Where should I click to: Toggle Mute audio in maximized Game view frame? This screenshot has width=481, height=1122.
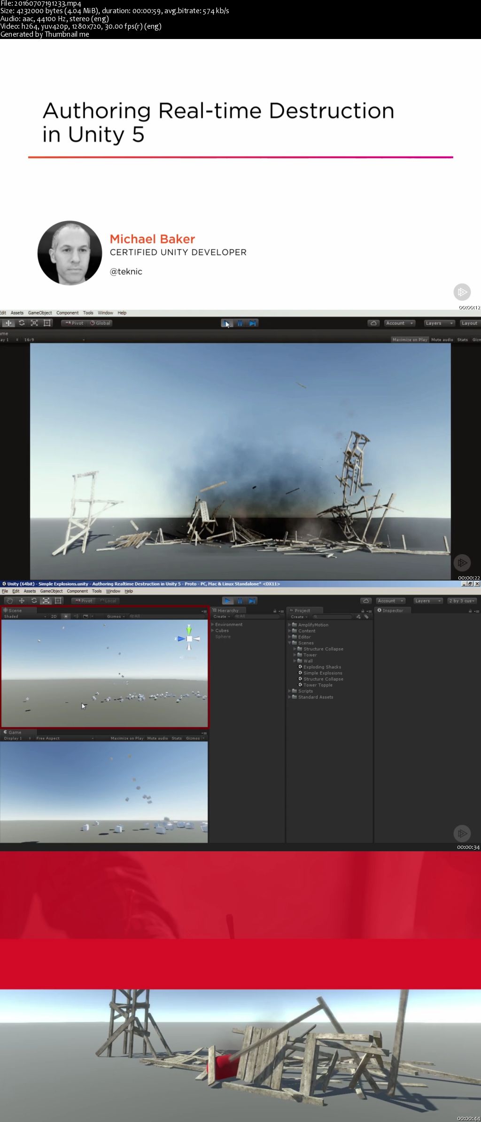(442, 339)
